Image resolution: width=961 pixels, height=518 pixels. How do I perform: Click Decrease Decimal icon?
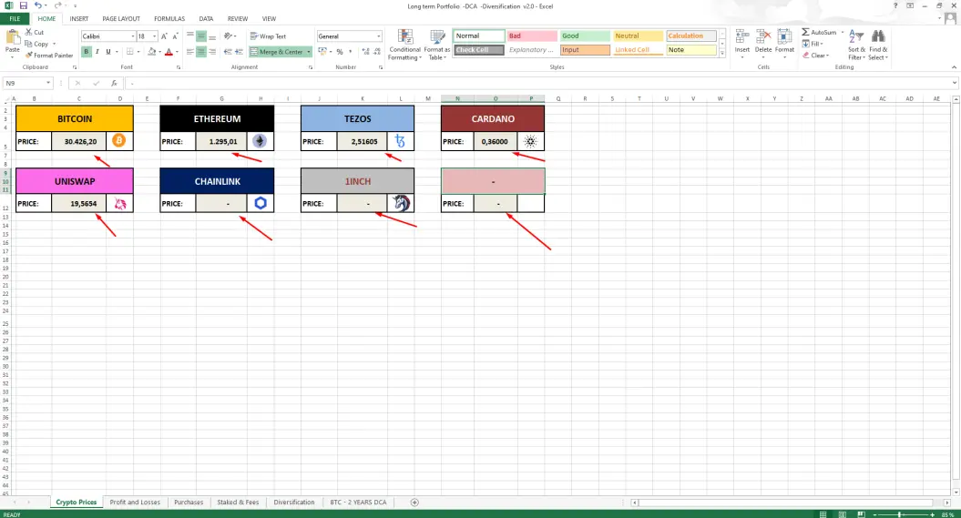(x=377, y=52)
